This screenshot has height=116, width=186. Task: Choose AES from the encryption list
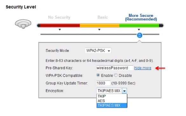[112, 101]
